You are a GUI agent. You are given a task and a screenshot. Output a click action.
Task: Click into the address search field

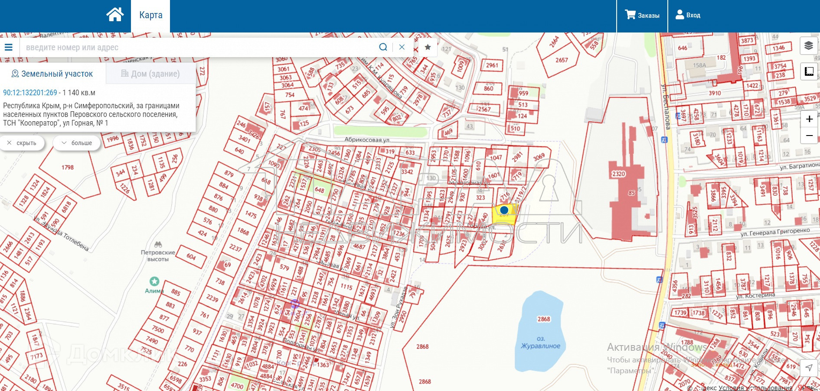point(199,47)
